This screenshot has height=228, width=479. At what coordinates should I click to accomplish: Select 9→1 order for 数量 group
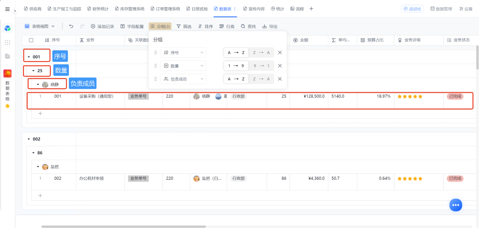coord(261,66)
